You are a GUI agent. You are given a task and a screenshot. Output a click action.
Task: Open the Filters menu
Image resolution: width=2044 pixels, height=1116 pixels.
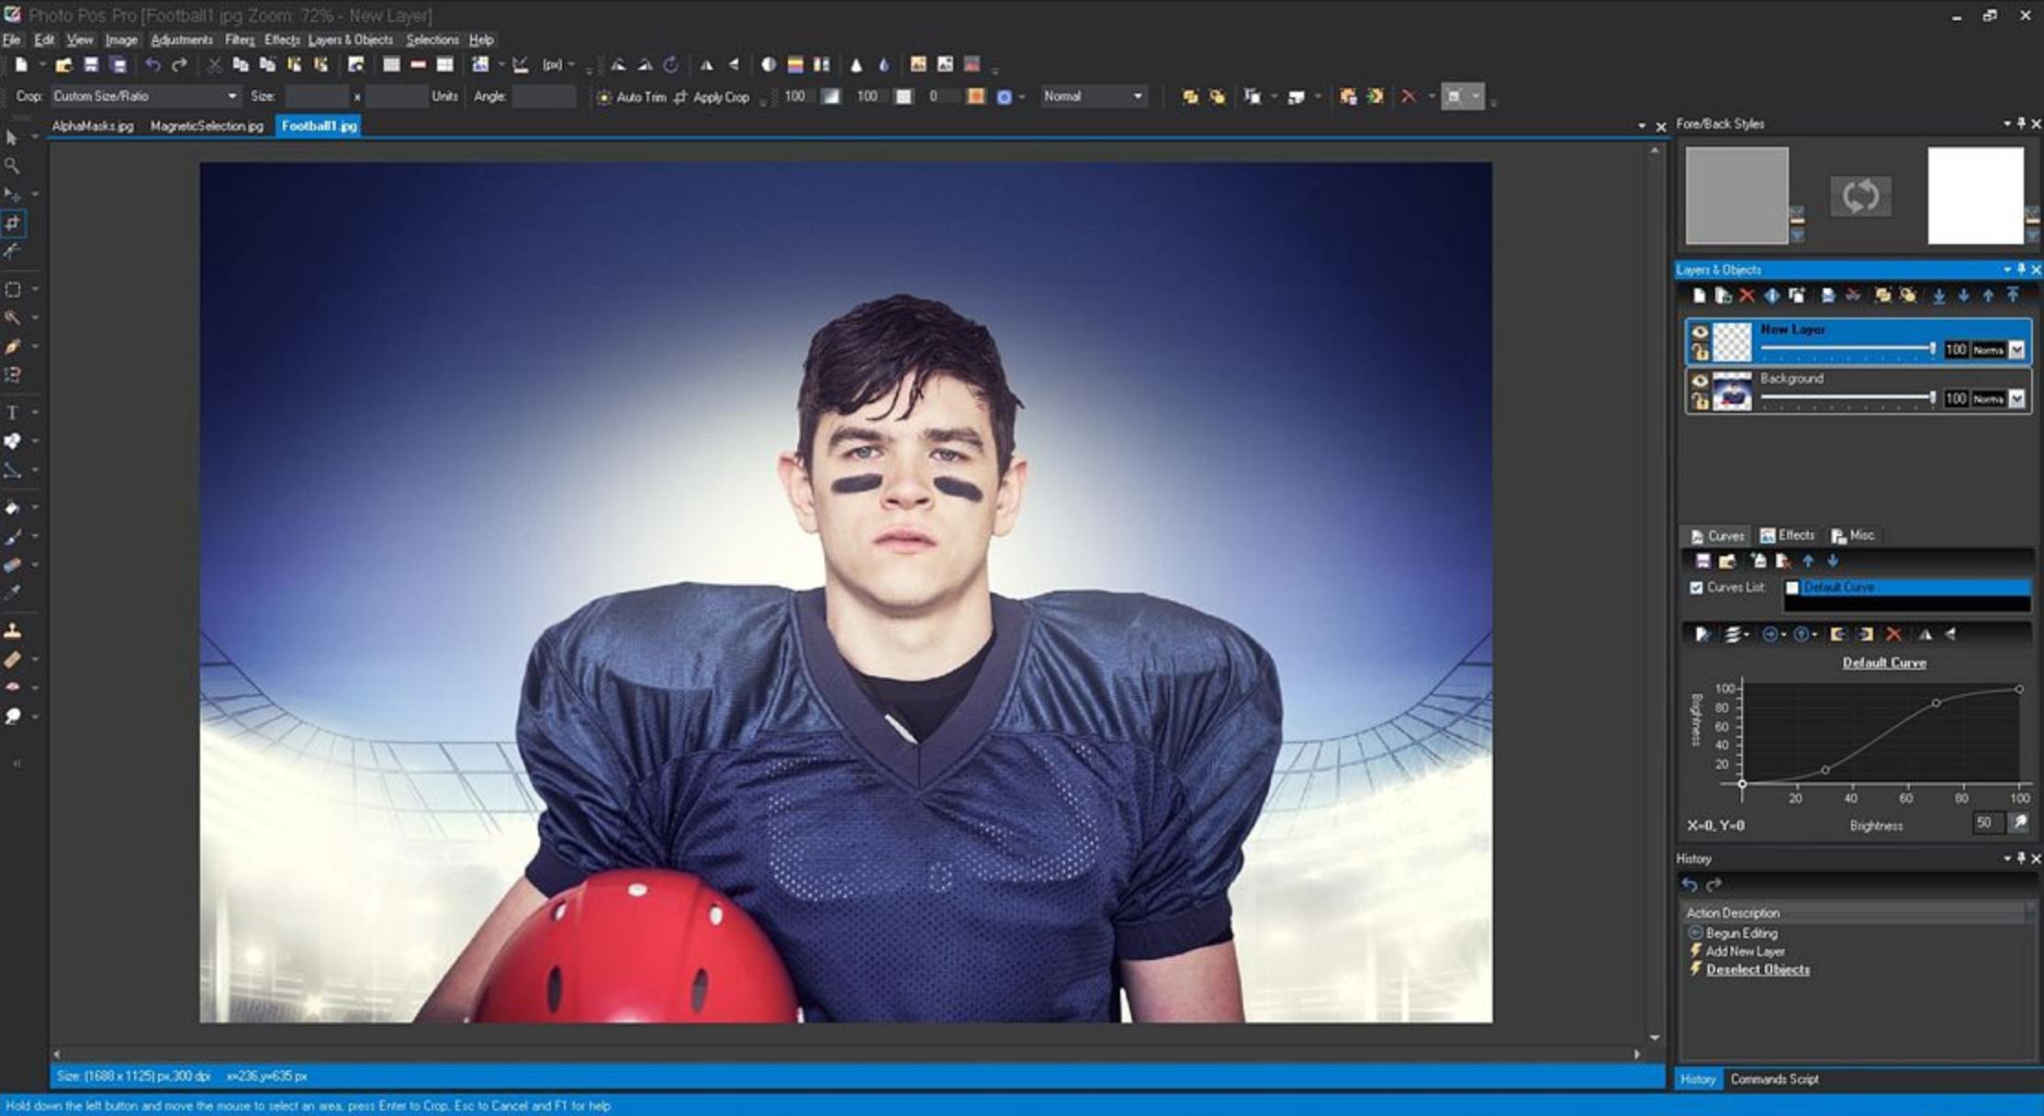pos(238,39)
